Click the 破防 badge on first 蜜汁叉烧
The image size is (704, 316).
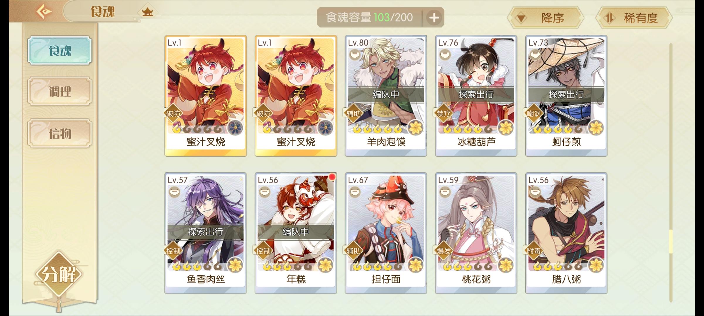point(173,114)
